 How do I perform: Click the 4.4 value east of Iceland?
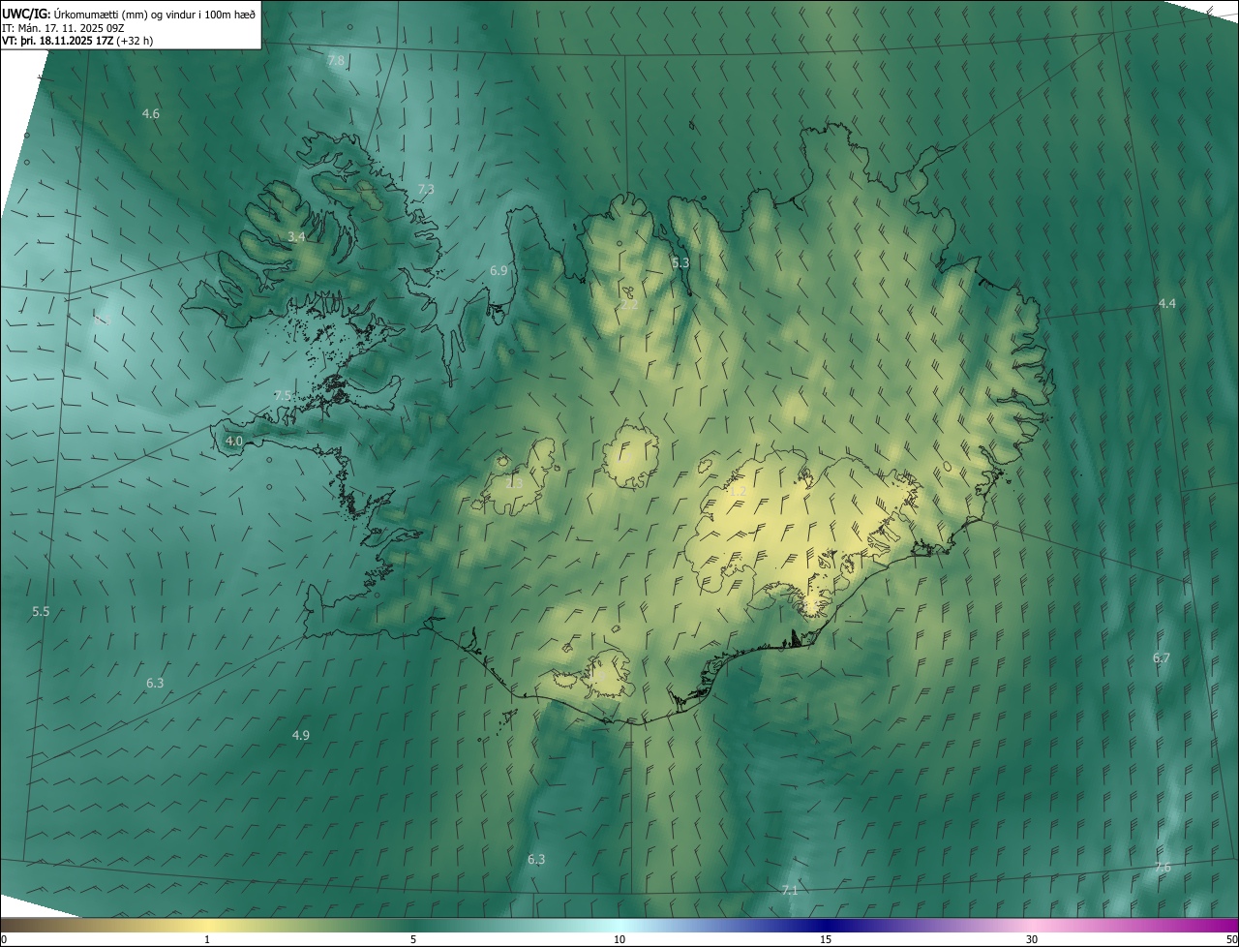click(x=1167, y=304)
